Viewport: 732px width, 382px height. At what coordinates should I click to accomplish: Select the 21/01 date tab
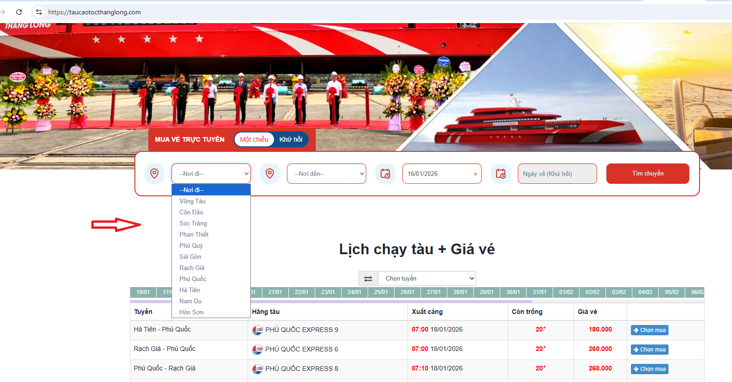(x=275, y=292)
